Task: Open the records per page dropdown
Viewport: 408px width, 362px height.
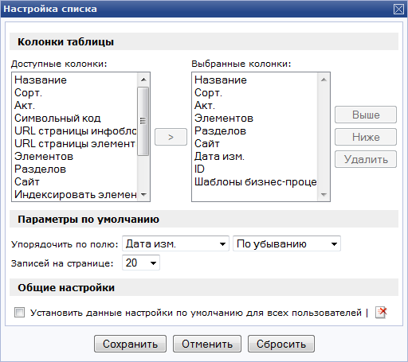Action: pyautogui.click(x=141, y=263)
